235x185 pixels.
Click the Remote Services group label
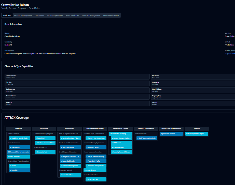click(x=141, y=134)
